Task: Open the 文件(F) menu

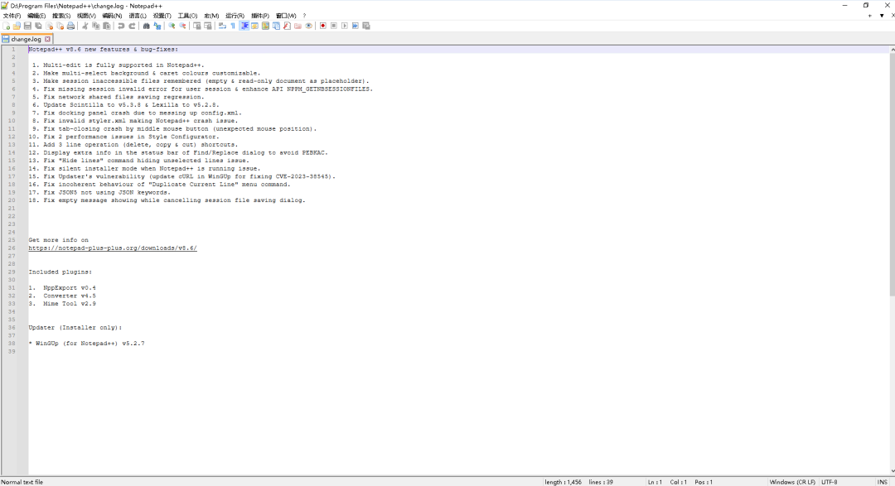Action: [x=12, y=16]
